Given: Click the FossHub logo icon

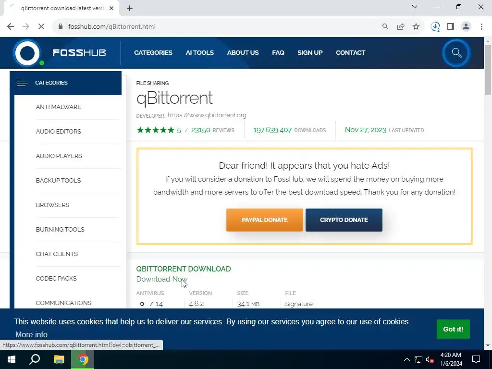Looking at the screenshot, I should click(27, 53).
